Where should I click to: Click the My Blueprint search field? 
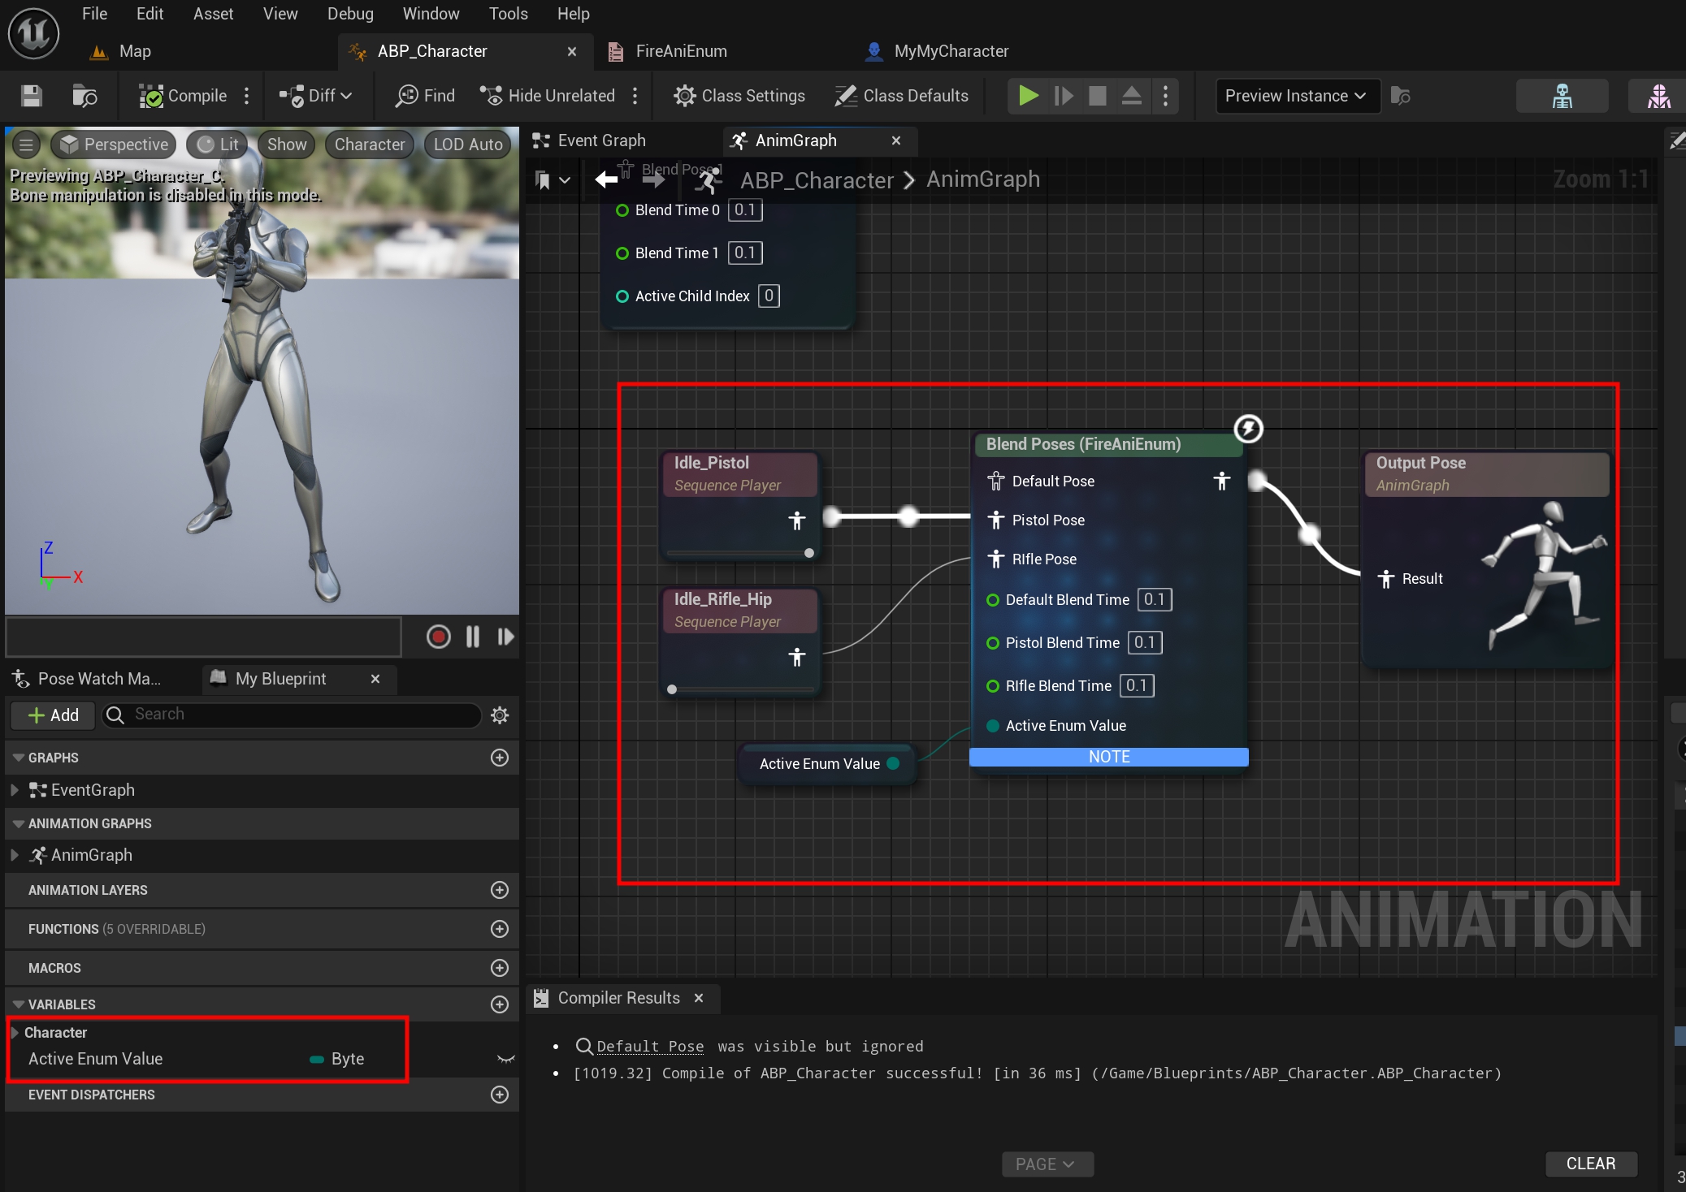point(293,715)
